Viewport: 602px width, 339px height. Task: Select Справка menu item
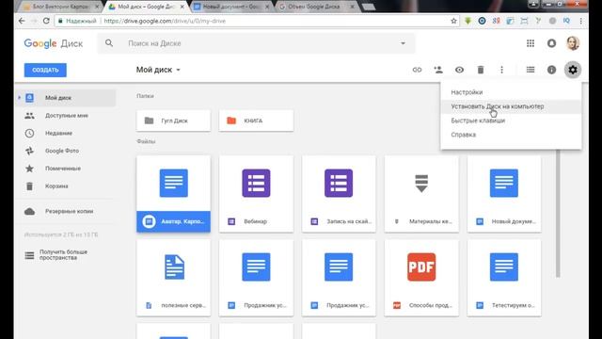coord(511,135)
